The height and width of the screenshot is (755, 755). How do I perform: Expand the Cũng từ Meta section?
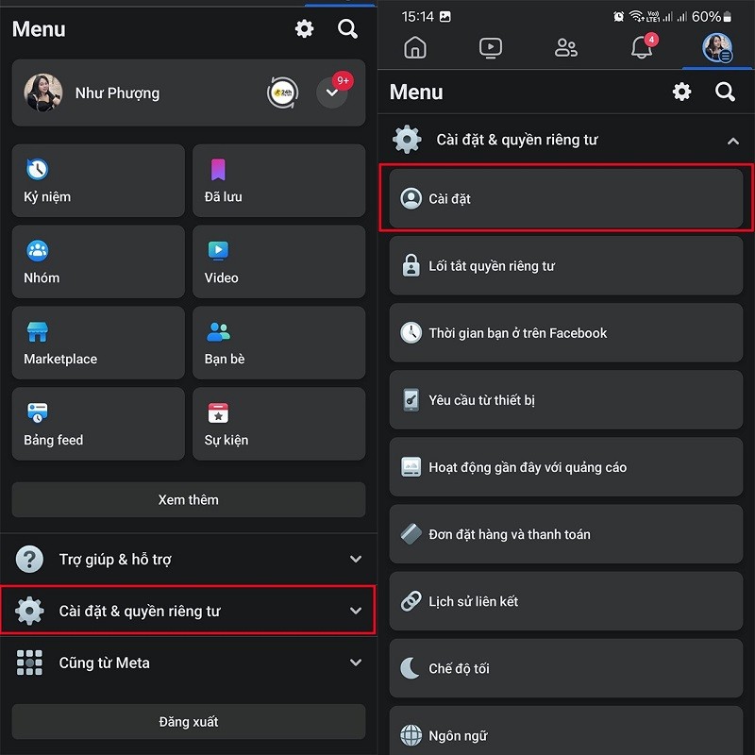click(189, 663)
